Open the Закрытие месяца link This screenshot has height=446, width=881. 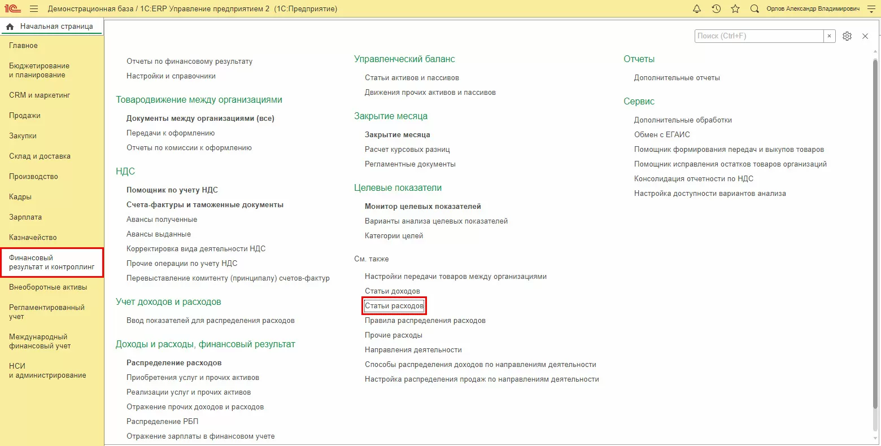(x=398, y=135)
